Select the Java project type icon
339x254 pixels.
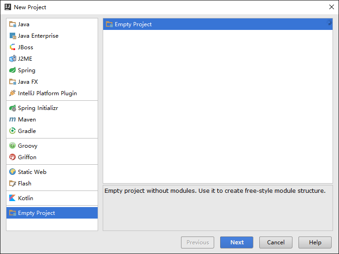tap(12, 24)
